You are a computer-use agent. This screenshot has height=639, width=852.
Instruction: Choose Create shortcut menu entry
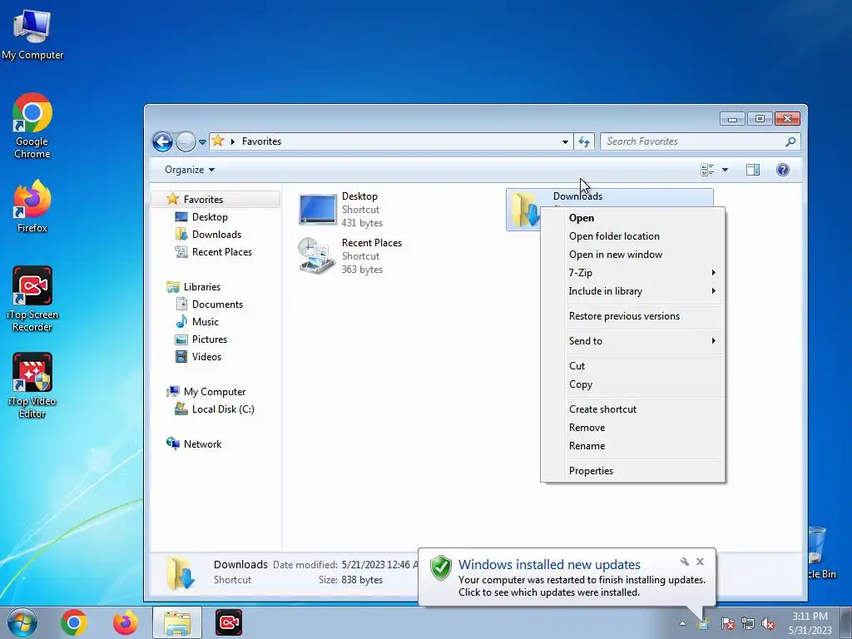633,409
